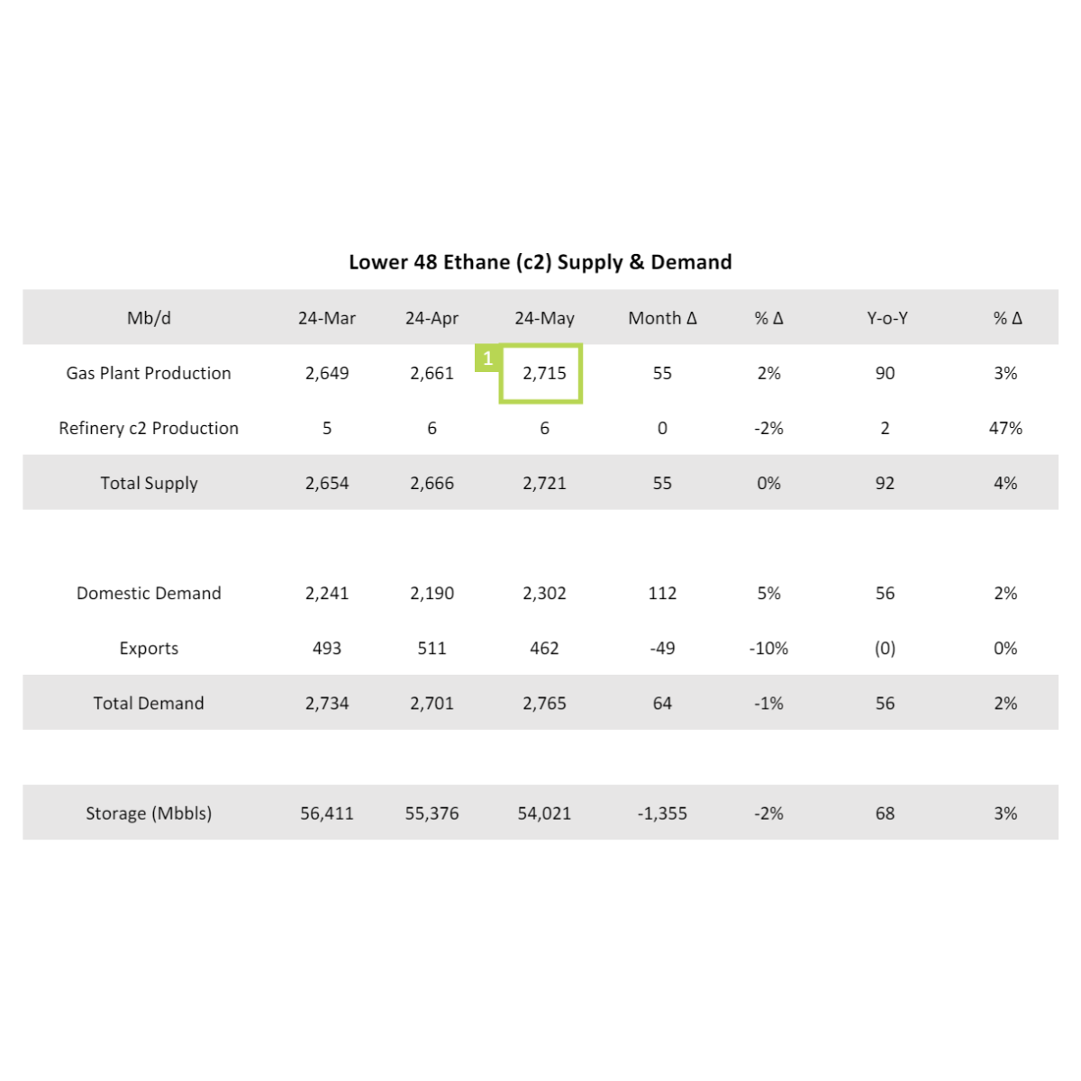This screenshot has height=1081, width=1081.
Task: Select the 462 exports value for May
Action: tap(544, 648)
